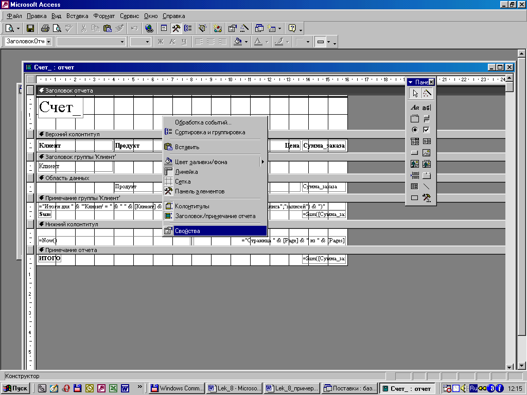527x395 pixels.
Task: Click the Font Color letter A button
Action: (x=258, y=42)
